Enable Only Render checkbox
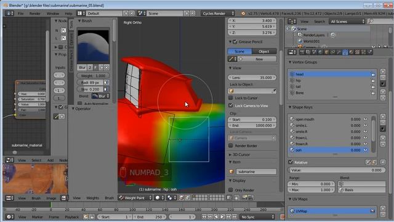Viewport: 394px width, 222px height. (x=231, y=190)
